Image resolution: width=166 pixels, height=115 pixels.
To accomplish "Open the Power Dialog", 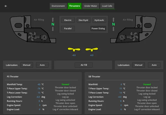I will 98,29.
